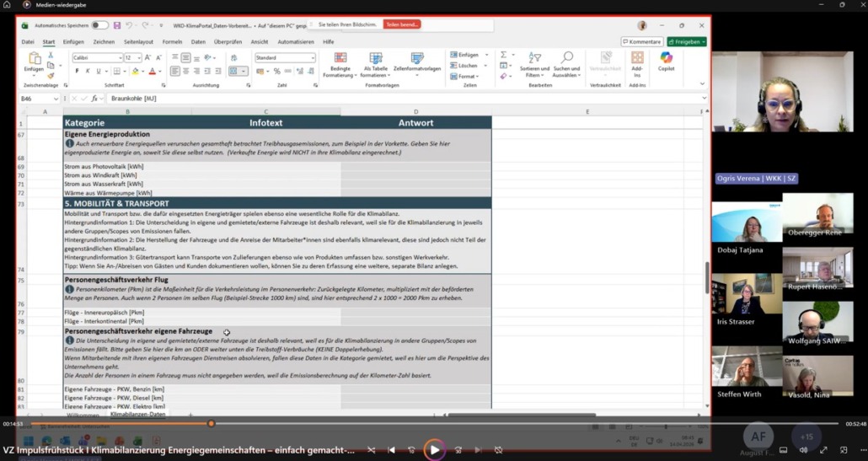This screenshot has width=868, height=461.
Task: Open the Formeln ribbon tab
Action: (x=172, y=41)
